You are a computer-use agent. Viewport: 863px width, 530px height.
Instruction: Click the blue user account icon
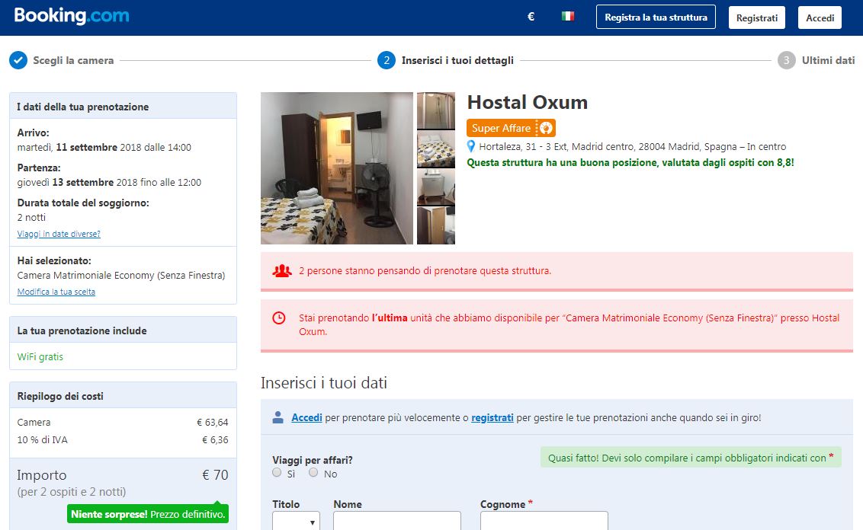(x=278, y=417)
